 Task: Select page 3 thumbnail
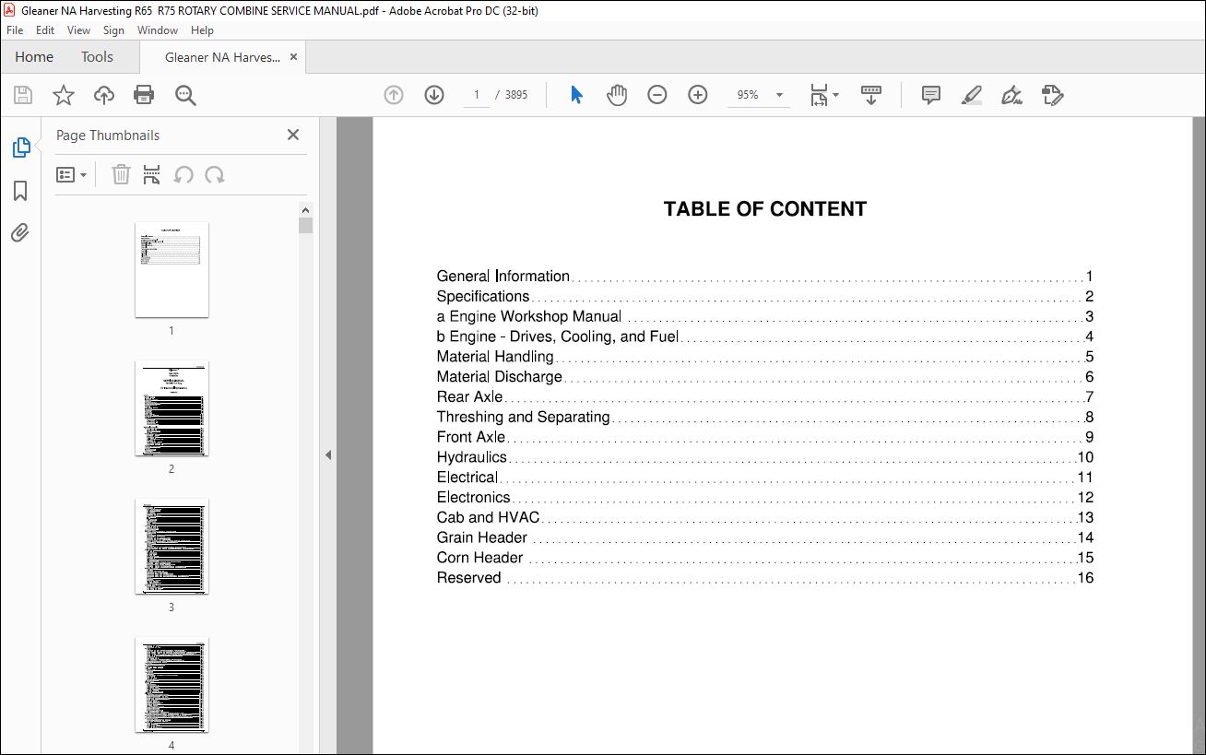tap(171, 546)
